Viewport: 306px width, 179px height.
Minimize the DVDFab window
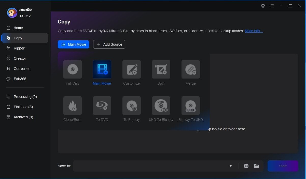click(281, 6)
